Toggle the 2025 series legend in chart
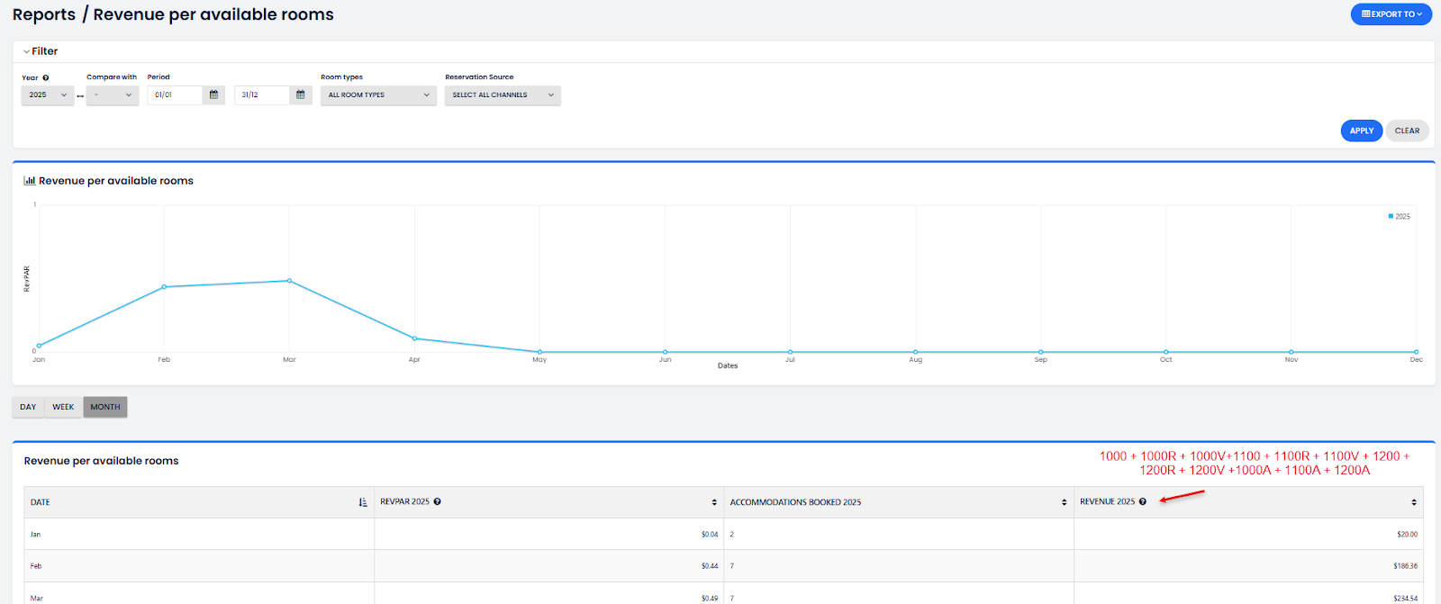 [x=1400, y=216]
